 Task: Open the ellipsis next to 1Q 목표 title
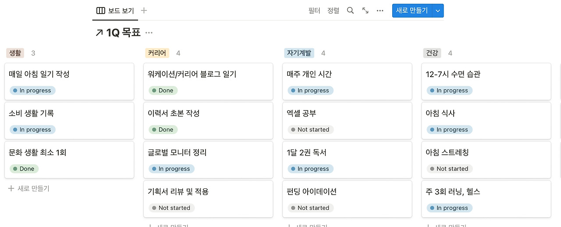(x=149, y=33)
